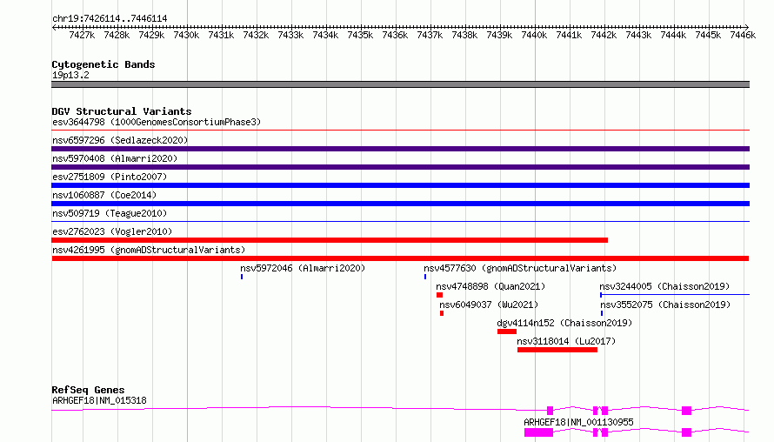Click the small blue nsv5972046 marker
The image size is (774, 442).
click(x=242, y=277)
